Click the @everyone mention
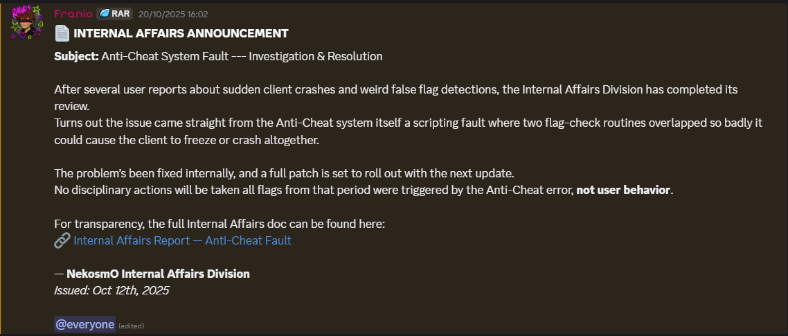Viewport: 788px width, 336px height. 84,324
